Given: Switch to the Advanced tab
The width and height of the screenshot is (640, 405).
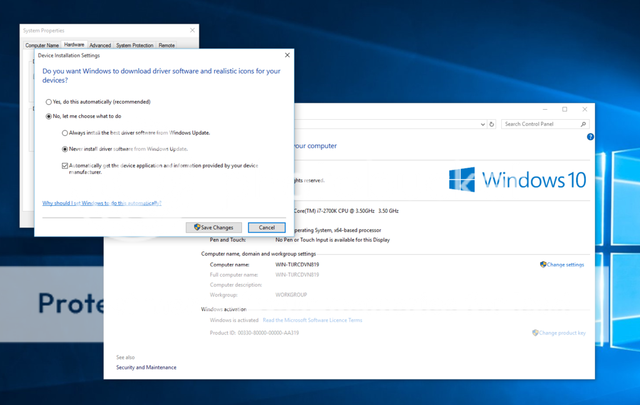Looking at the screenshot, I should pyautogui.click(x=100, y=45).
